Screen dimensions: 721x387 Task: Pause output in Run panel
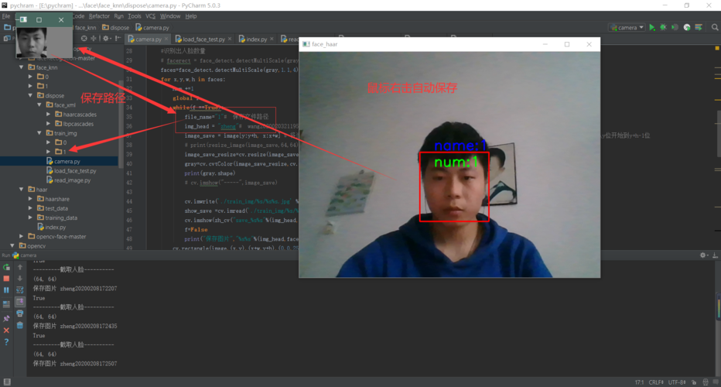[6, 290]
